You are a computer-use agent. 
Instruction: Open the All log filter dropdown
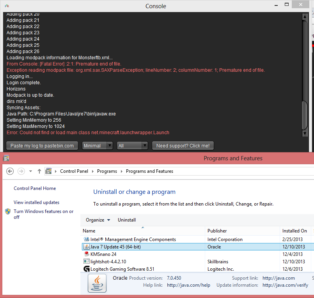132,145
